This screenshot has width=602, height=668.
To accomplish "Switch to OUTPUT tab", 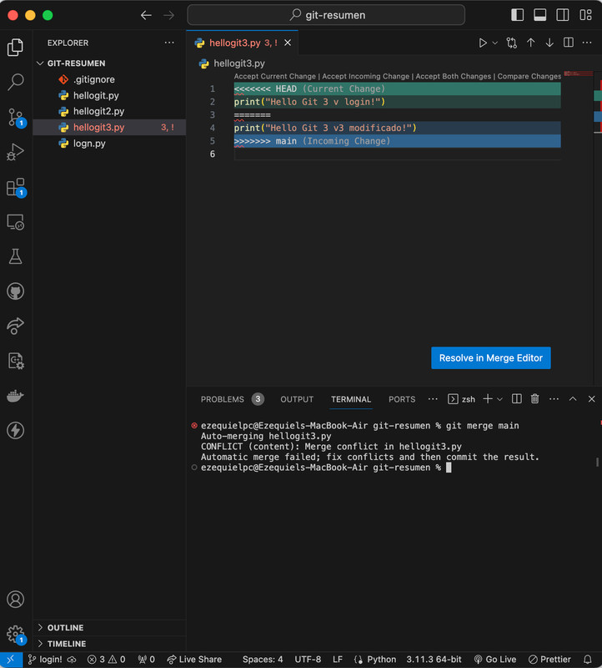I will point(297,399).
